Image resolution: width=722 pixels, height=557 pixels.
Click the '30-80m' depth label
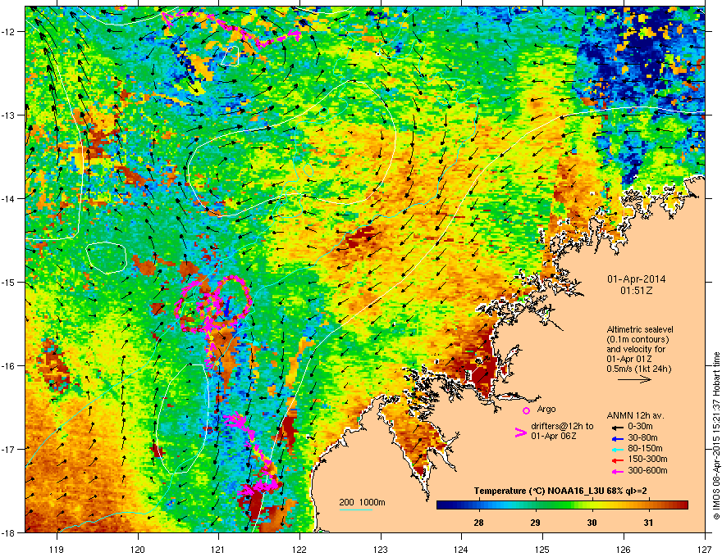click(642, 437)
